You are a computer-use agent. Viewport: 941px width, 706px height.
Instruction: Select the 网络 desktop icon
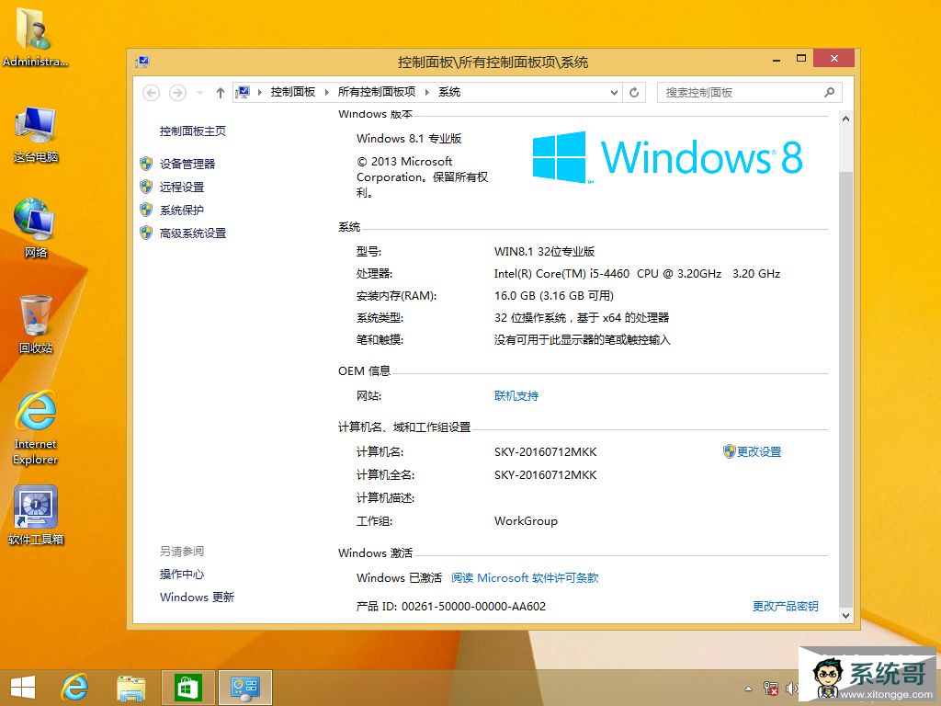coord(36,229)
